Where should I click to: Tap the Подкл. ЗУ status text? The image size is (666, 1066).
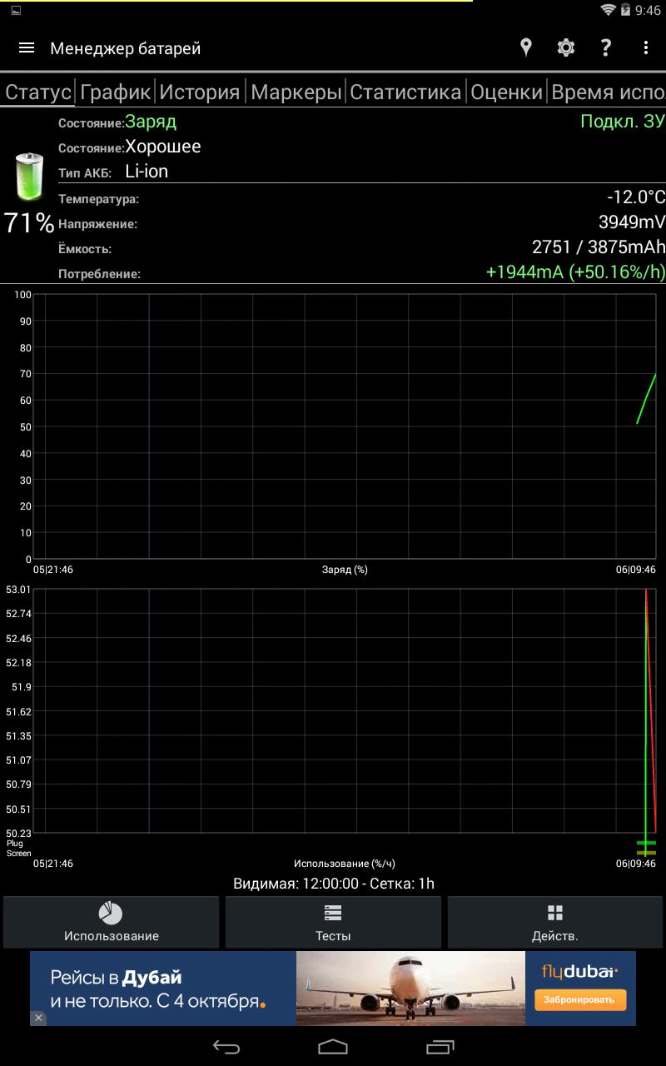(x=623, y=122)
